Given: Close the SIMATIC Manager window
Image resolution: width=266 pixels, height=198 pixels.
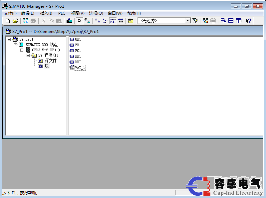Looking at the screenshot, I should (x=258, y=6).
